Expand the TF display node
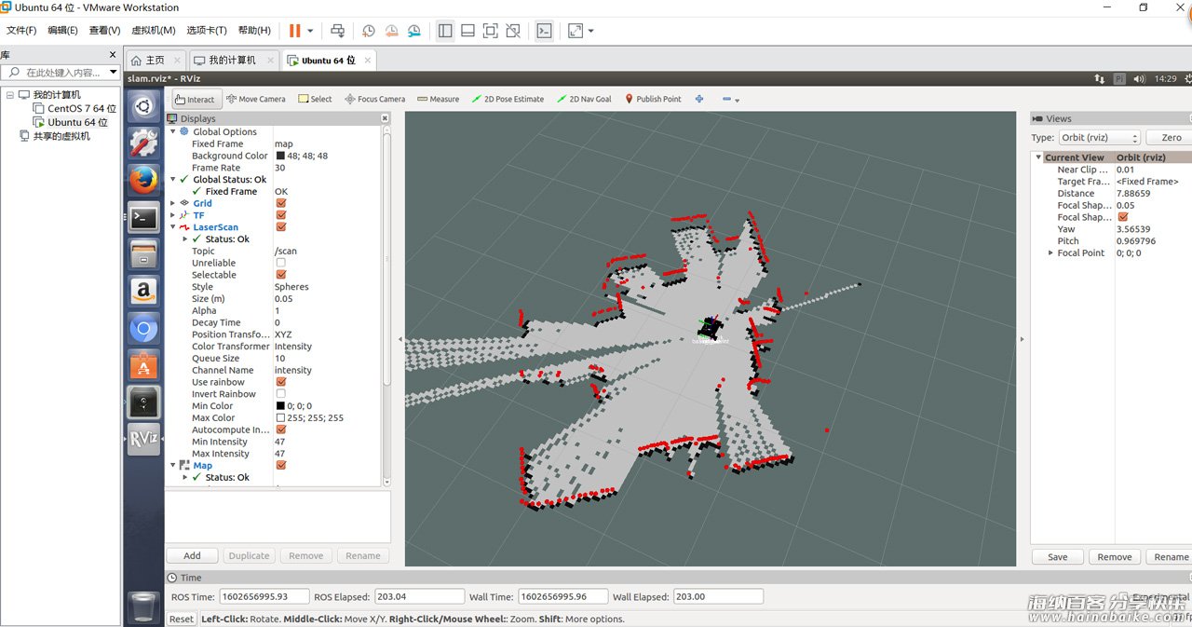 coord(172,215)
